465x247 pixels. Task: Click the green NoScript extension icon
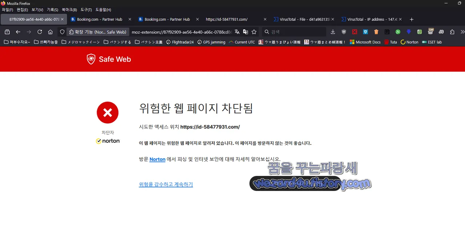tap(397, 32)
